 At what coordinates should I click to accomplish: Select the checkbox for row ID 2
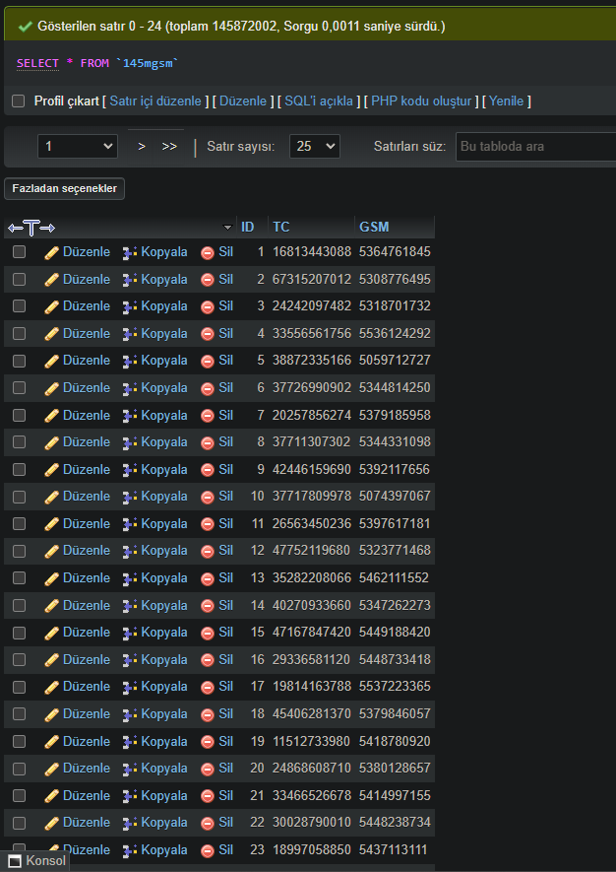pos(19,280)
